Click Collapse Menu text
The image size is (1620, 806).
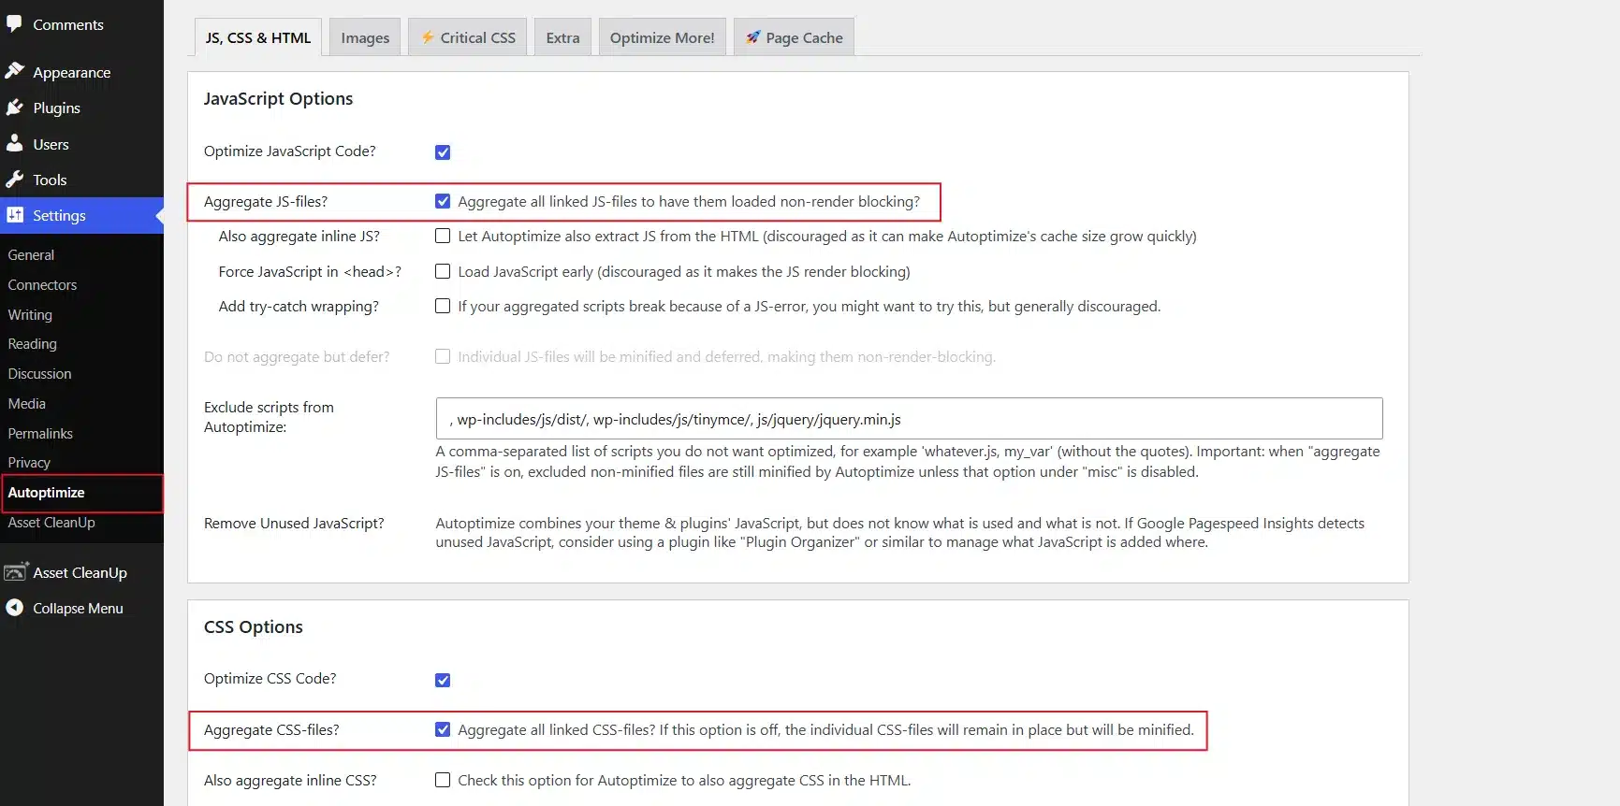(x=78, y=608)
